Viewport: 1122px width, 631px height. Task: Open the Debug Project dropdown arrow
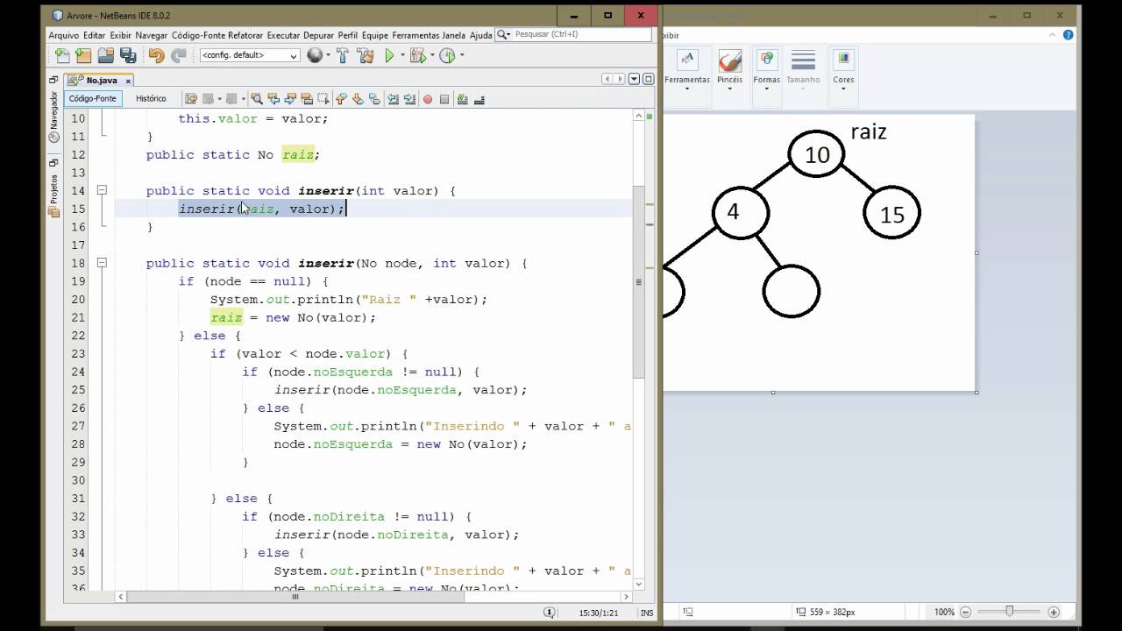432,55
